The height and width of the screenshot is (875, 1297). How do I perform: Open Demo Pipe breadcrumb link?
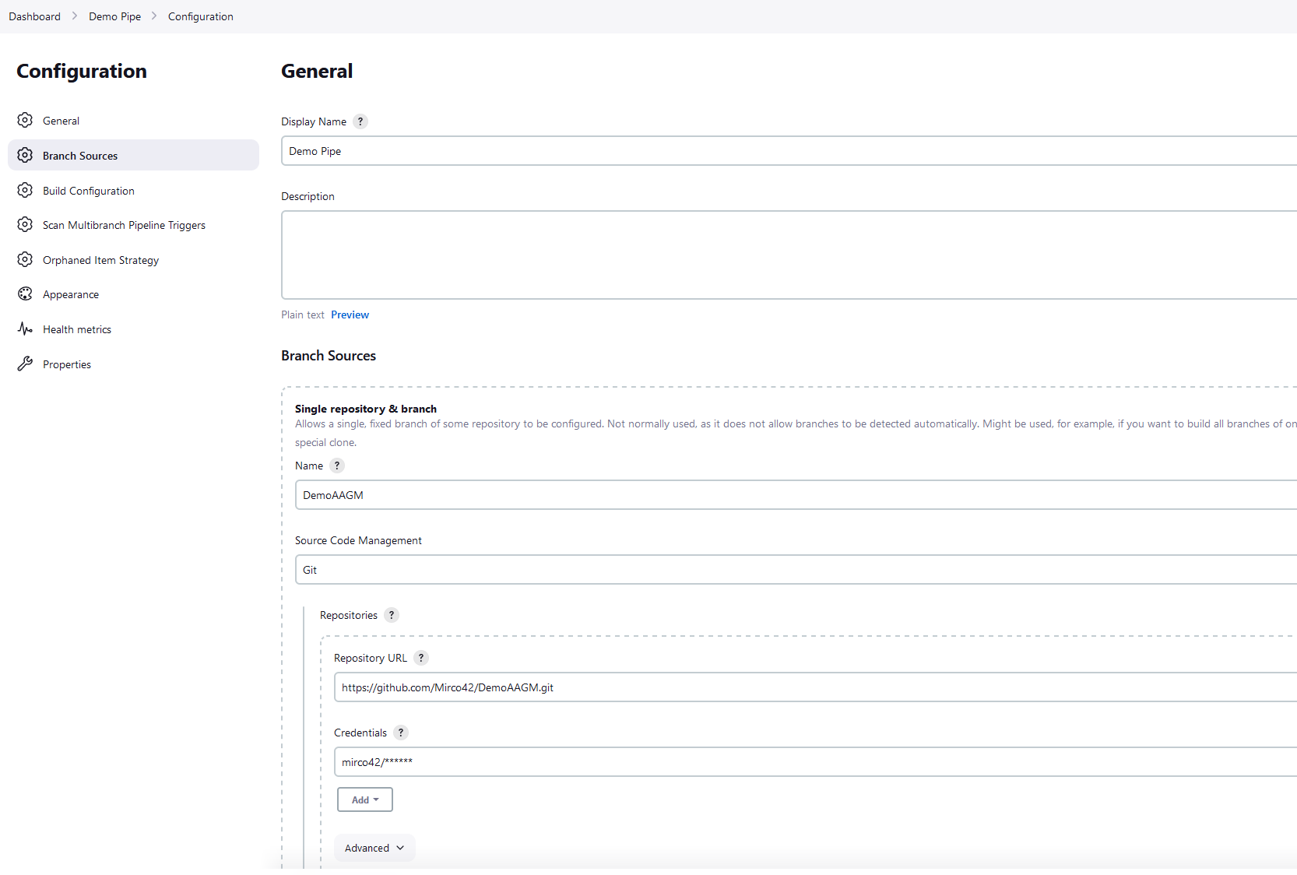point(114,16)
